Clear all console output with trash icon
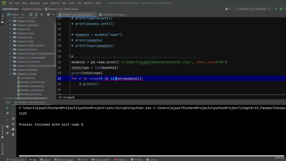286x161 pixels. (13, 135)
